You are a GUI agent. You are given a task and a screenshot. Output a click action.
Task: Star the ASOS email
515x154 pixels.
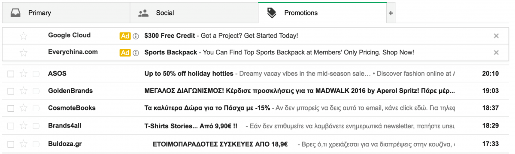(24, 74)
